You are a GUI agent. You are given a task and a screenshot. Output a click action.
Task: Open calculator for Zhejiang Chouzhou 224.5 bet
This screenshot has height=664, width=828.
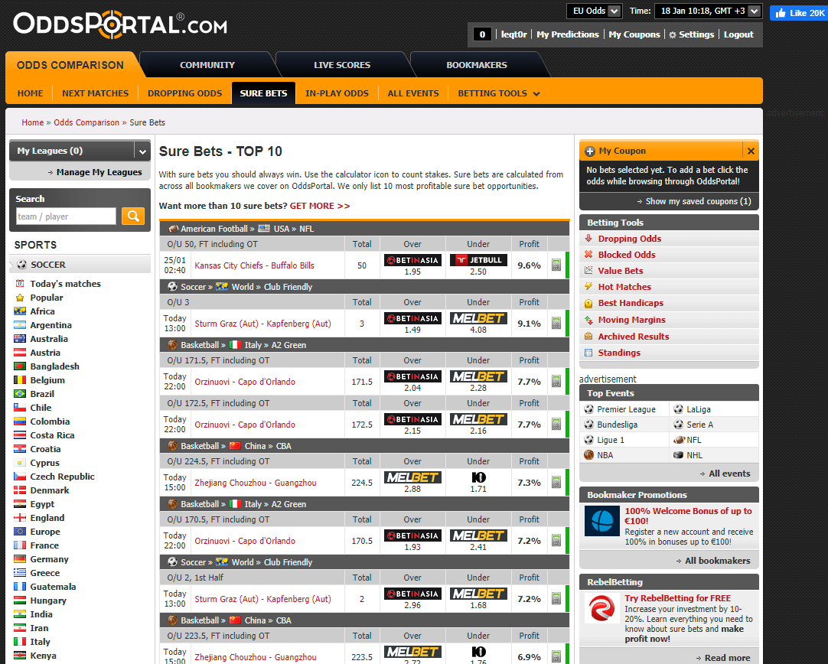tap(556, 483)
